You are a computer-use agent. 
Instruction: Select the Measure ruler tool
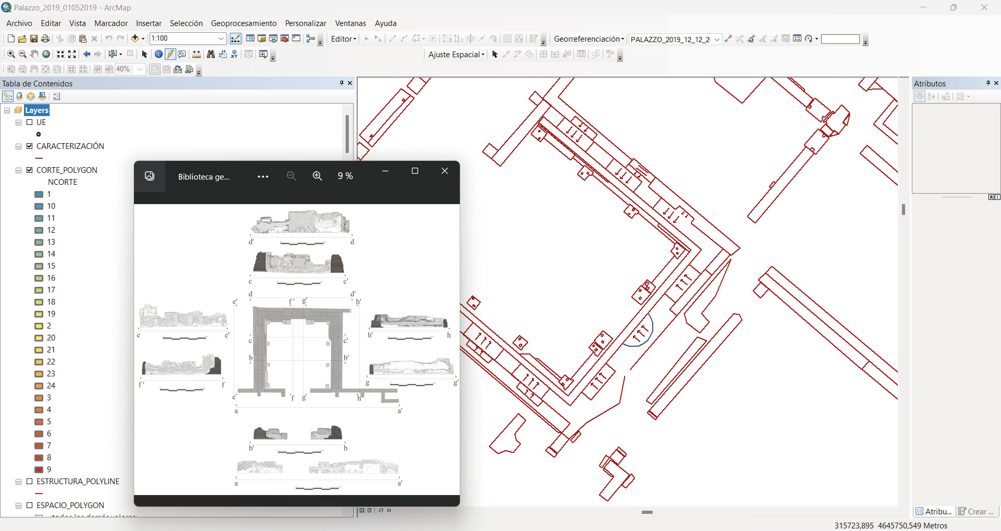(197, 54)
